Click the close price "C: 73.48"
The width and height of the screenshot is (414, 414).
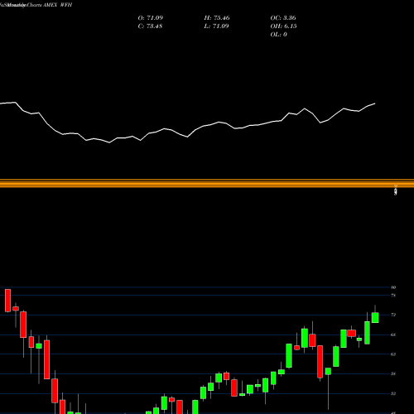(x=150, y=26)
